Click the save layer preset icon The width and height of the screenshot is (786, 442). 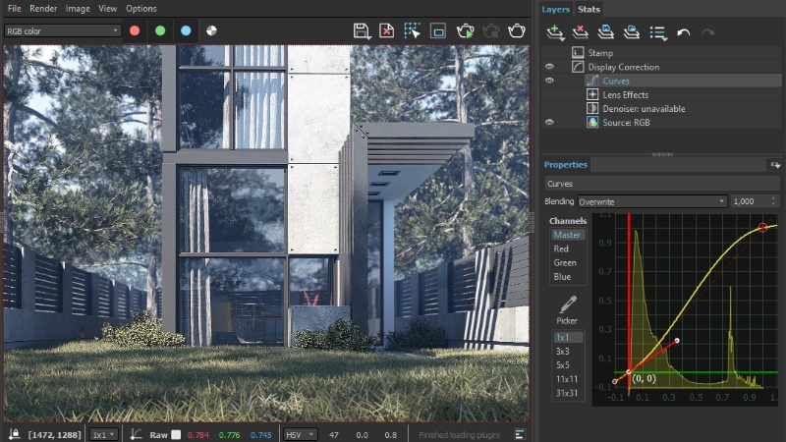click(x=606, y=32)
